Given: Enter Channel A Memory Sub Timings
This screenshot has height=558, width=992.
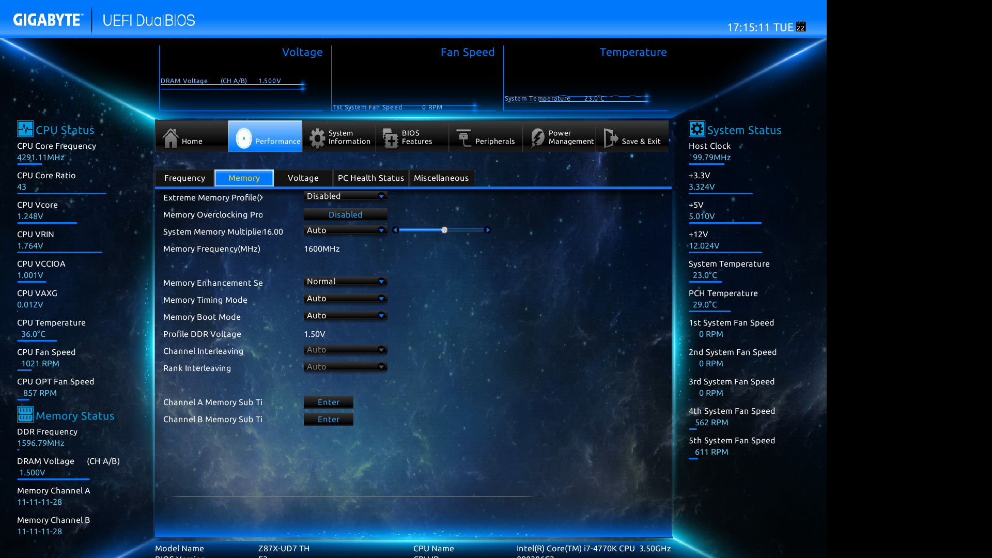Looking at the screenshot, I should click(x=329, y=402).
